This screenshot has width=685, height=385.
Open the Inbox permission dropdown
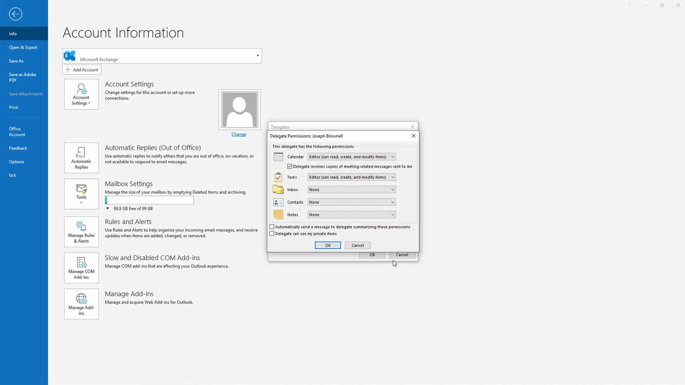[392, 190]
